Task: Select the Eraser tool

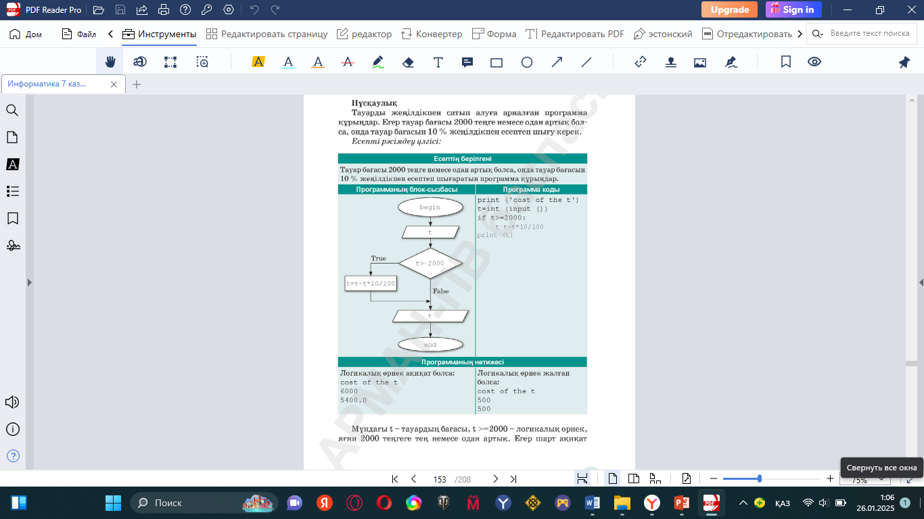Action: [x=408, y=62]
